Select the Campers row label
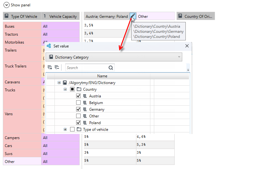The height and width of the screenshot is (169, 260). click(22, 137)
